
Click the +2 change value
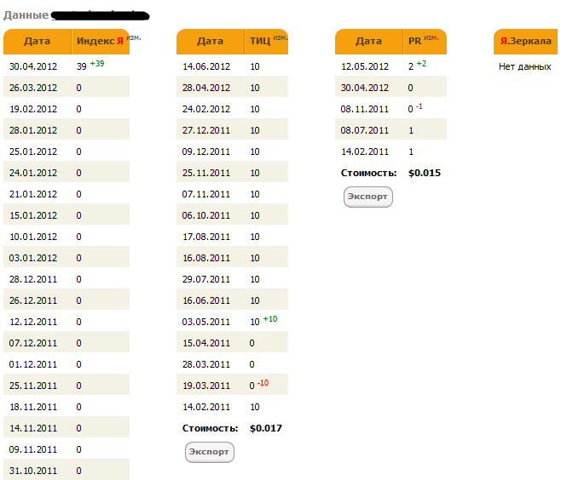click(421, 64)
